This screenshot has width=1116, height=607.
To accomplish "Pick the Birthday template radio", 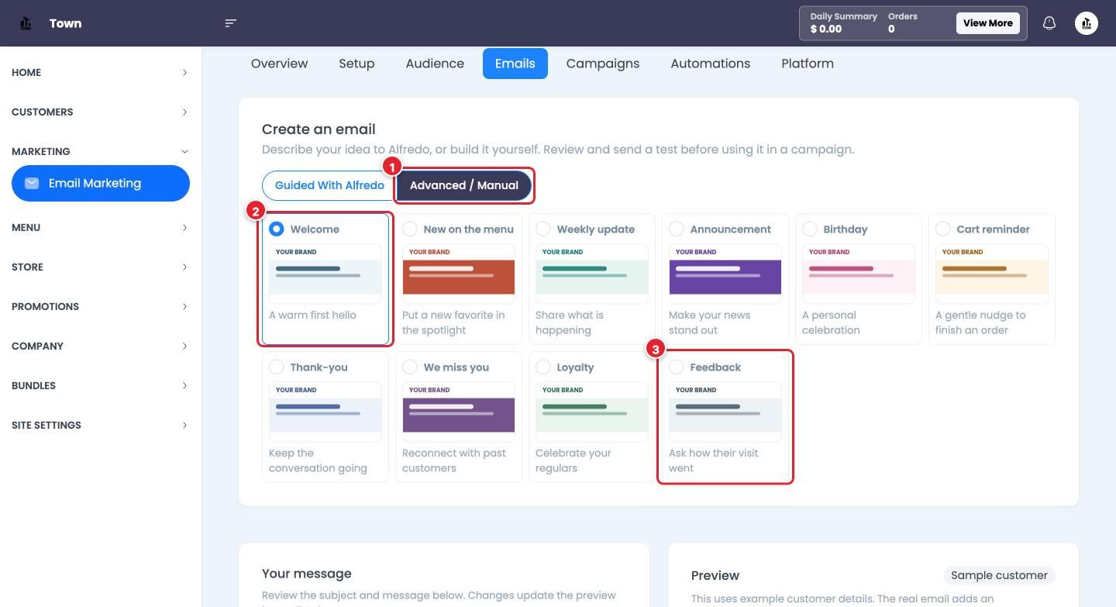I will (x=810, y=229).
